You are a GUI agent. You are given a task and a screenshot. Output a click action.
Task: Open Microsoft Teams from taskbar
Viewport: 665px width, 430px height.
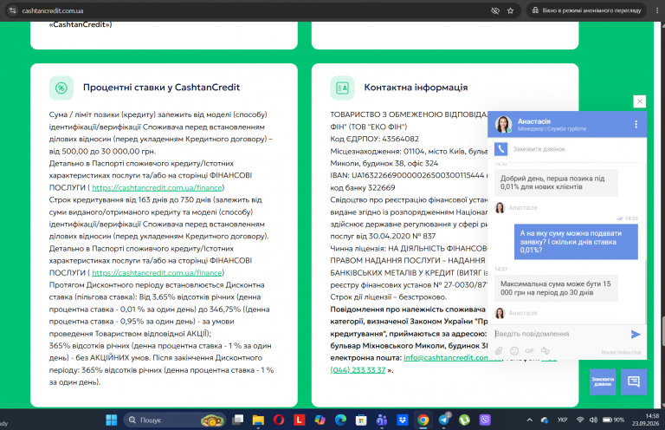pyautogui.click(x=382, y=420)
